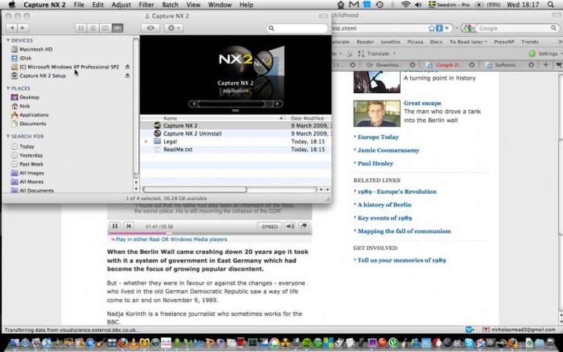Click the Spotlight search icon in menu bar
Viewport: 563px width, 352px height.
(550, 4)
